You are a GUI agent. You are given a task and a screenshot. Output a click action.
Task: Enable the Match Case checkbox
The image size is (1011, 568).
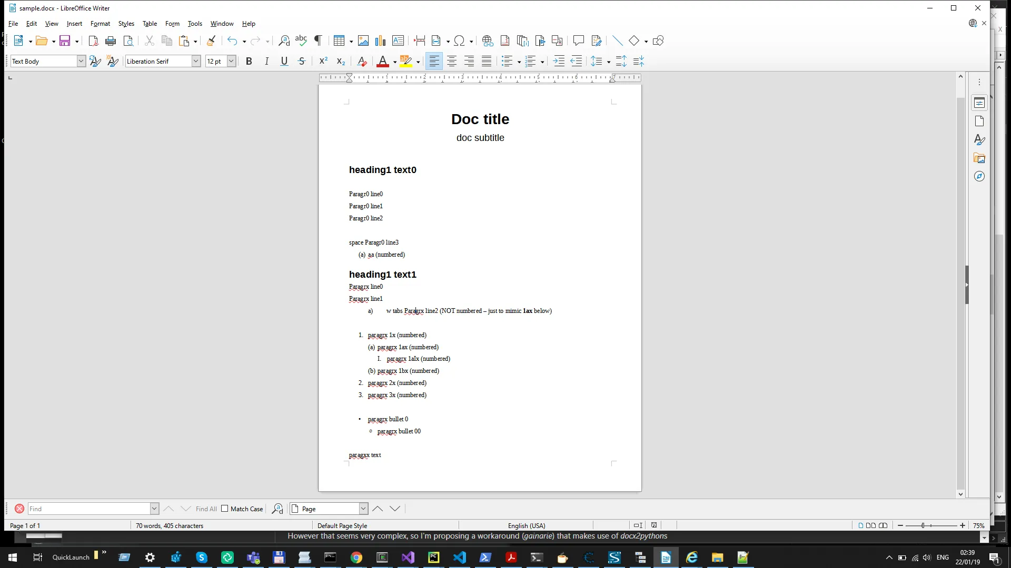coord(225,509)
